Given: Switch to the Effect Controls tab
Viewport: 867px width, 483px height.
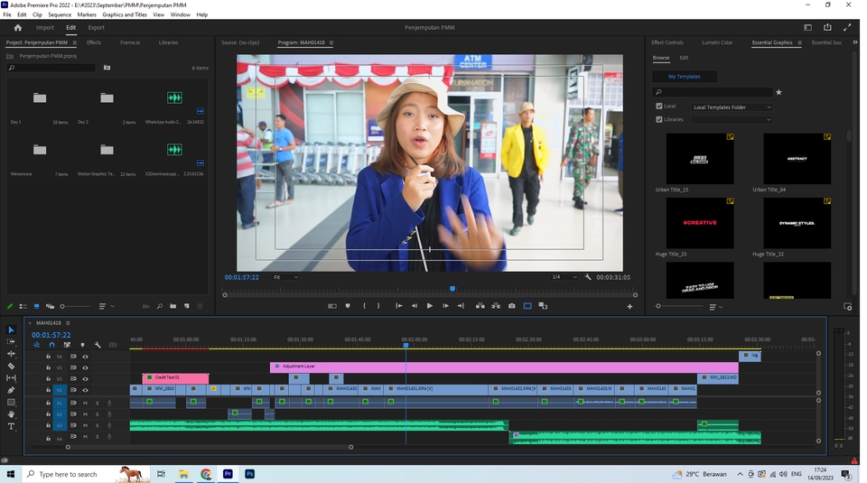Looking at the screenshot, I should pos(667,42).
